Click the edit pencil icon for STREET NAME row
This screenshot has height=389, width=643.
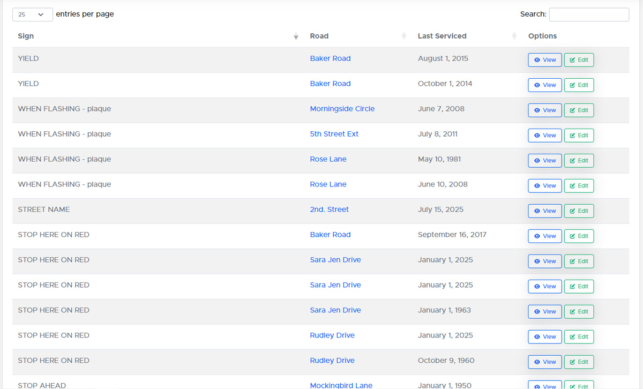pyautogui.click(x=572, y=211)
